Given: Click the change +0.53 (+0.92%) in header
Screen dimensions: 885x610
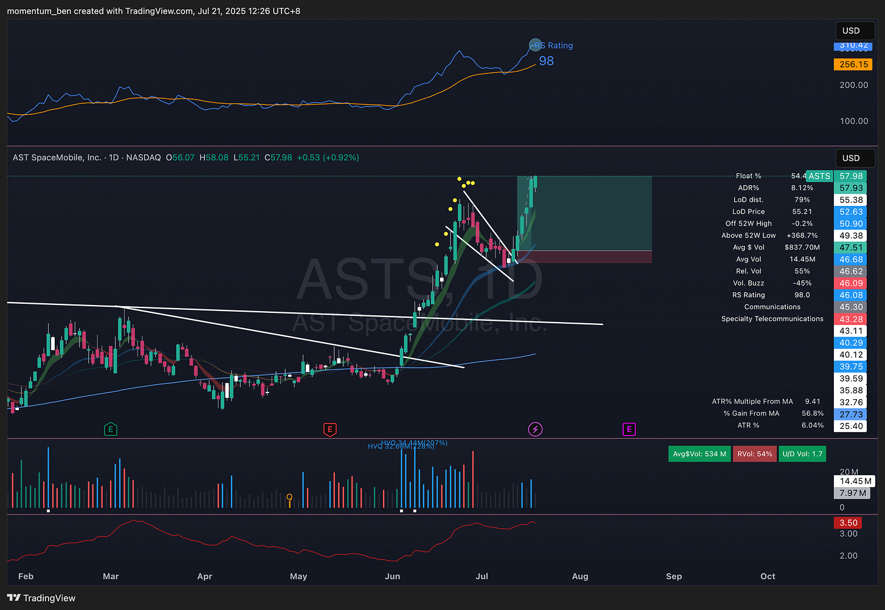Looking at the screenshot, I should 328,157.
